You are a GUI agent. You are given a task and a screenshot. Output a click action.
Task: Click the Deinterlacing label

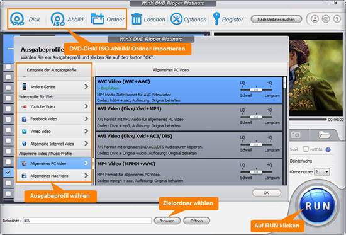coord(301,161)
